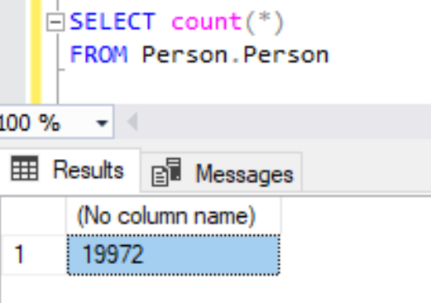Click the gray breakpoint margin of the editor
The height and width of the screenshot is (303, 431).
coord(12,52)
